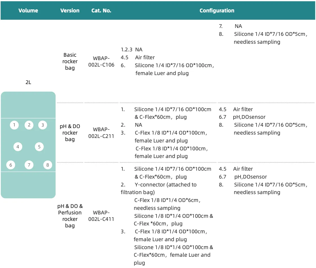Select the Cat. No. column header
Image resolution: width=316 pixels, height=268 pixels.
click(x=101, y=10)
